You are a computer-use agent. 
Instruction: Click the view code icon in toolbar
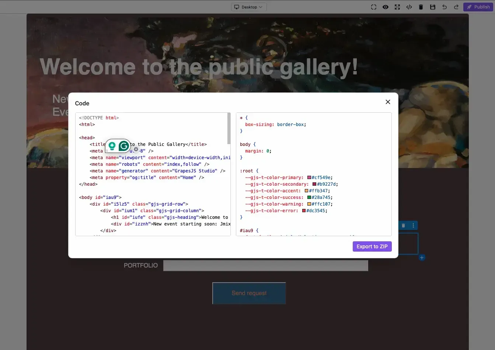409,7
